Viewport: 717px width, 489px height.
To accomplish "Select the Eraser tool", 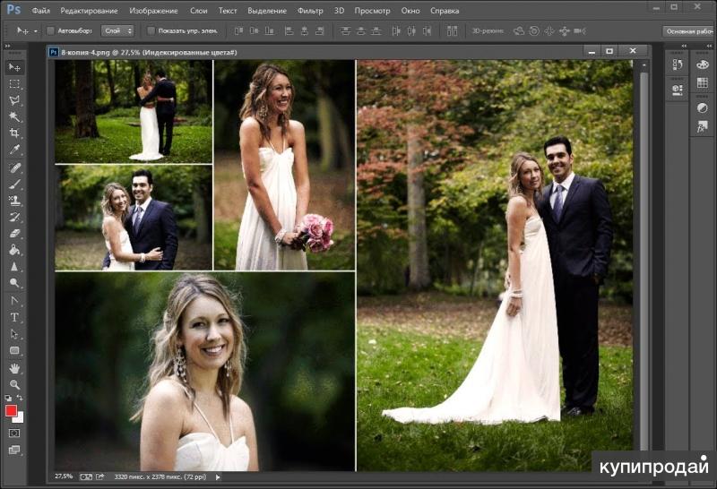I will [14, 234].
